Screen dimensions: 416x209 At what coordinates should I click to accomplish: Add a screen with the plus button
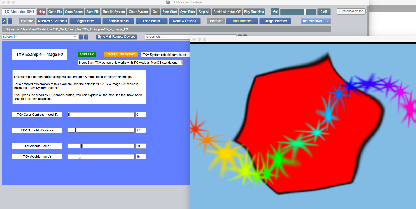point(81,37)
